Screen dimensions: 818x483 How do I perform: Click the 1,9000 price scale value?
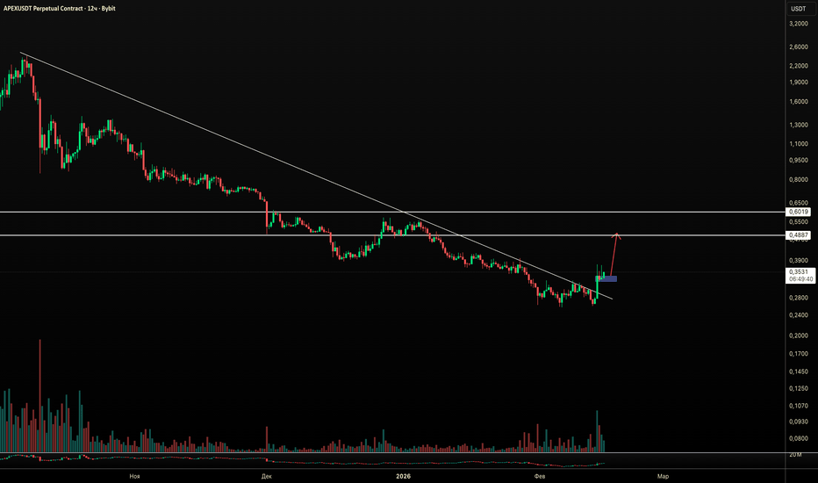tap(799, 82)
